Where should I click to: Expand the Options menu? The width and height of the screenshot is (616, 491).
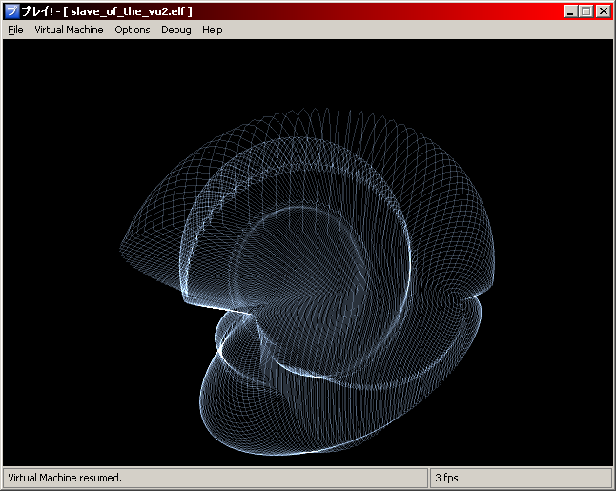click(x=133, y=30)
